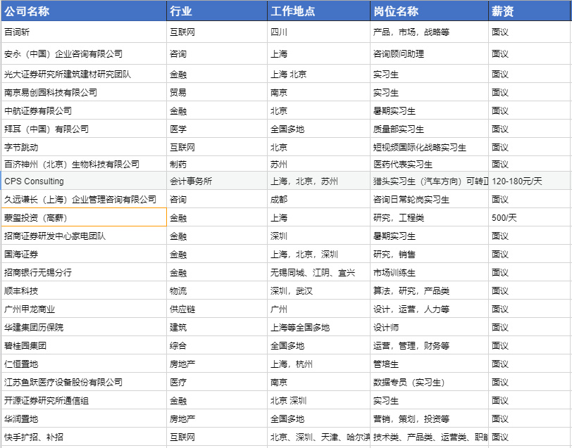Select the 薪资 header cell
The height and width of the screenshot is (448, 572).
pyautogui.click(x=530, y=11)
